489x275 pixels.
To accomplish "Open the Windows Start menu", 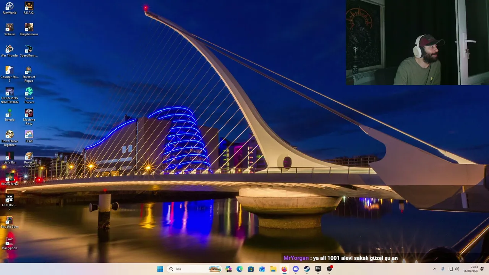I will (x=160, y=269).
